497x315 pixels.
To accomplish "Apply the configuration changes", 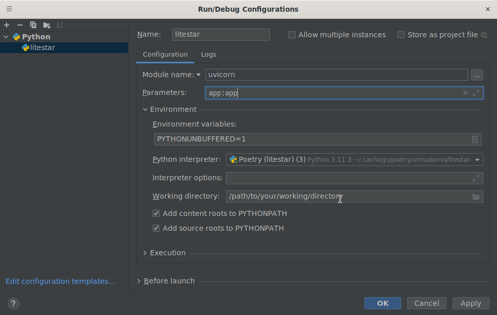I will click(470, 303).
